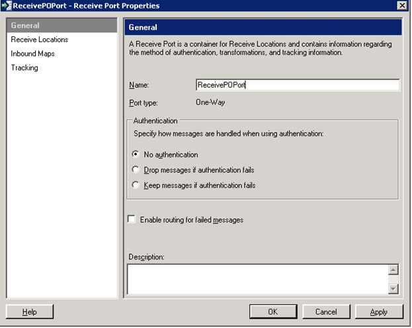This screenshot has height=328, width=412.
Task: Open the Receive Locations page
Action: click(x=40, y=40)
